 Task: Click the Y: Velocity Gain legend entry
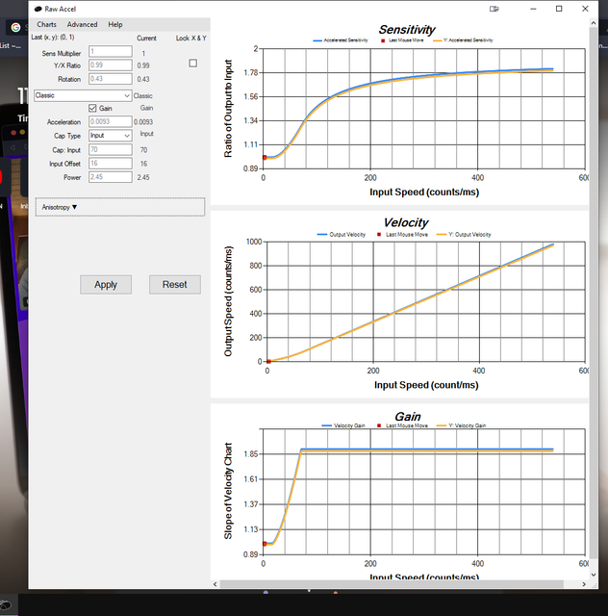point(462,425)
